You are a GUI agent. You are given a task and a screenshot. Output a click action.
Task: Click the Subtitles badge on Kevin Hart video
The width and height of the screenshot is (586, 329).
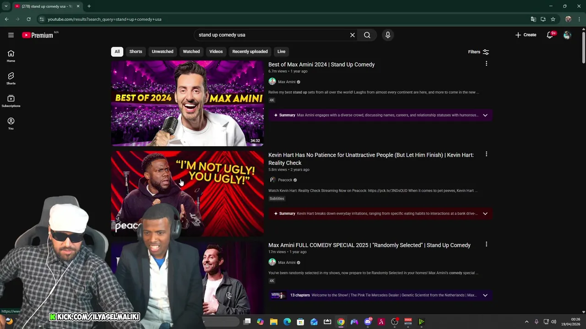coord(277,198)
